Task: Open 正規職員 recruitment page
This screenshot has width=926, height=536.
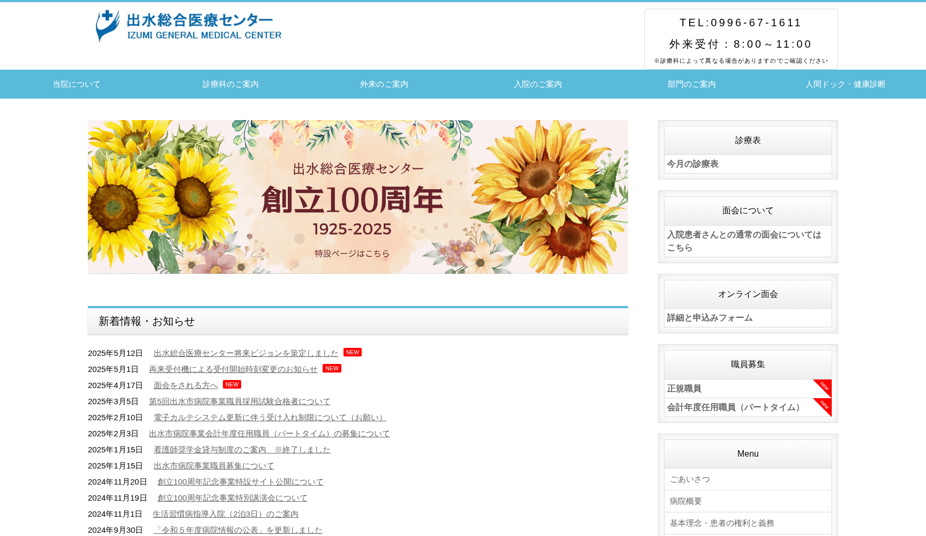Action: click(x=684, y=389)
